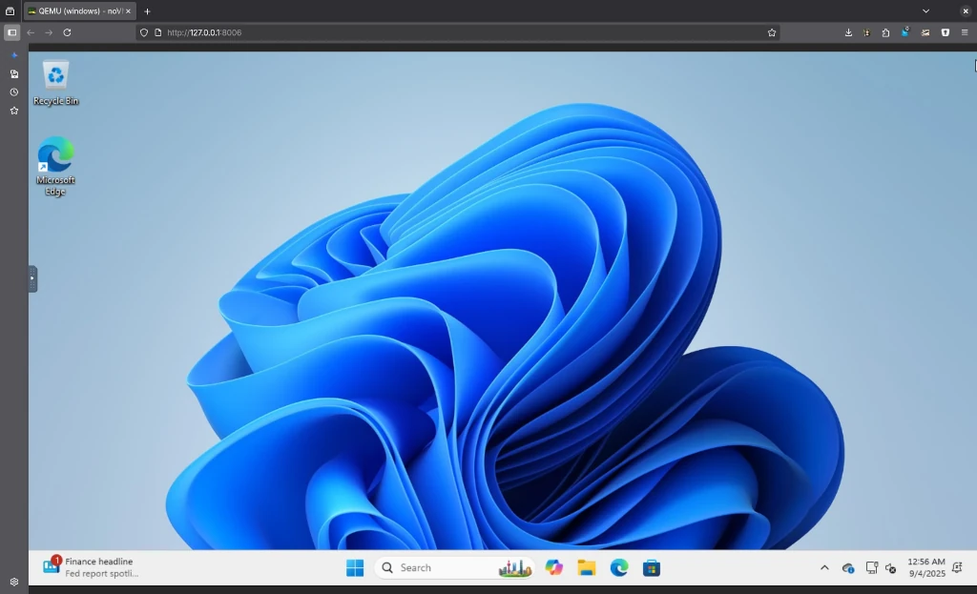Click the blue extension with badge
Screen dimensions: 977x594
click(x=905, y=31)
